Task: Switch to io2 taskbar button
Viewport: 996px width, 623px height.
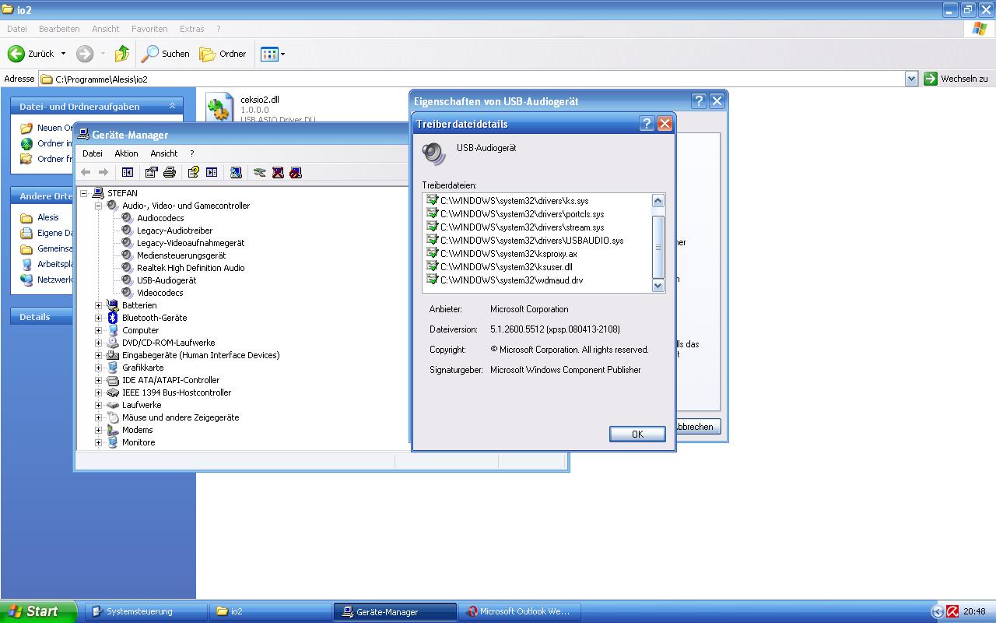Action: [271, 611]
